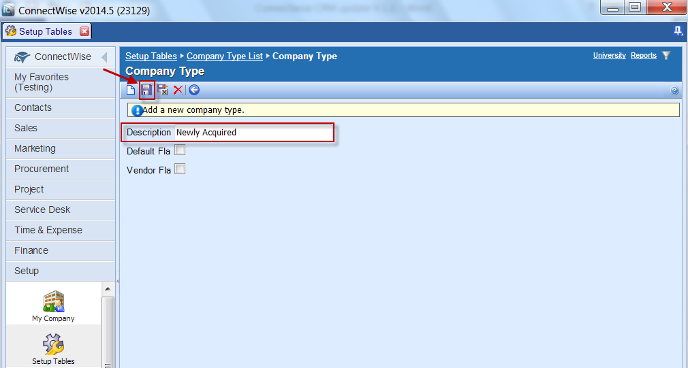Follow the Company Type List breadcrumb
688x368 pixels.
[225, 56]
